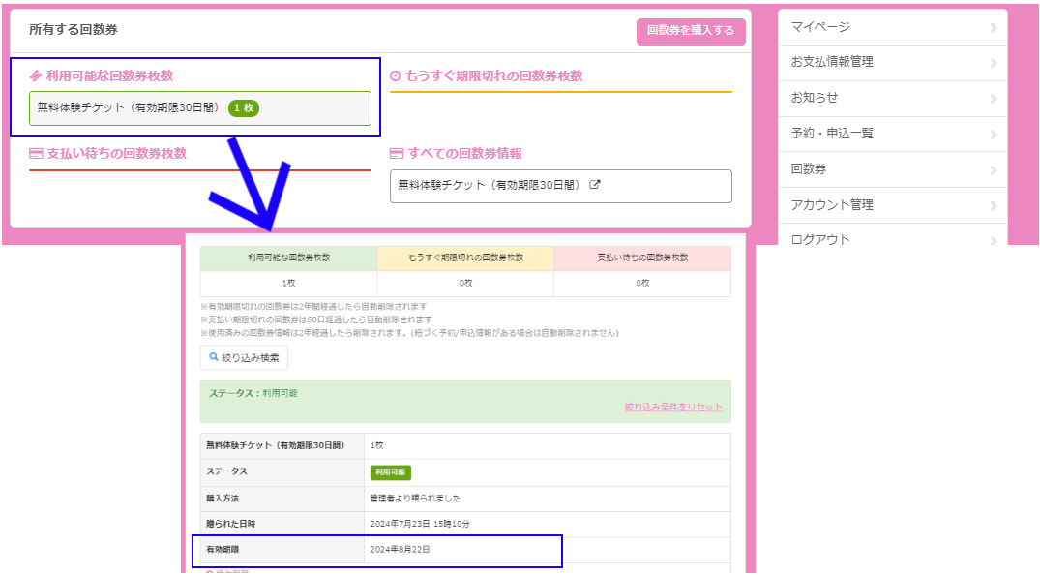Image resolution: width=1040 pixels, height=577 pixels.
Task: Click the 利用可能な回数券枚数 summary table header
Action: point(288,258)
